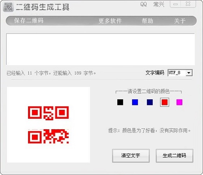This screenshot has width=203, height=175.
Task: Click the red QR code preview image
Action: click(48, 125)
